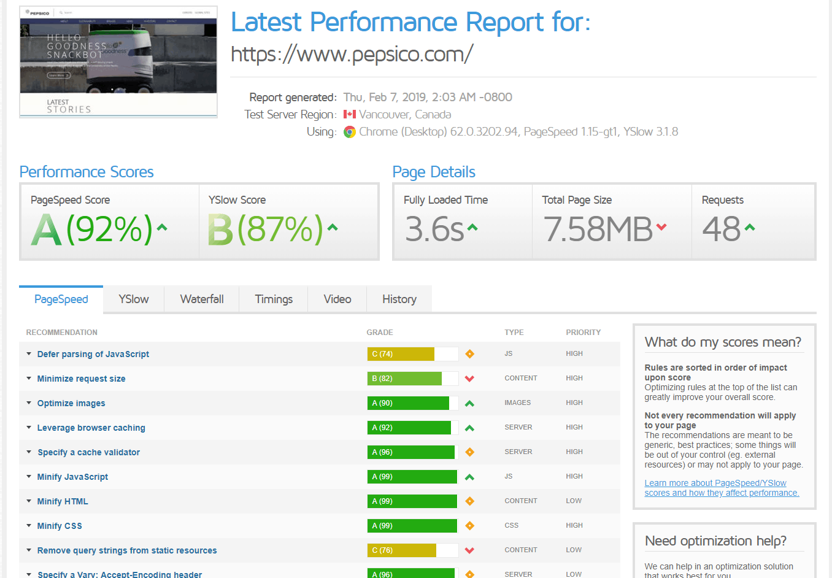Screen dimensions: 832x578
Task: Open Remove query strings from static resources
Action: (127, 550)
